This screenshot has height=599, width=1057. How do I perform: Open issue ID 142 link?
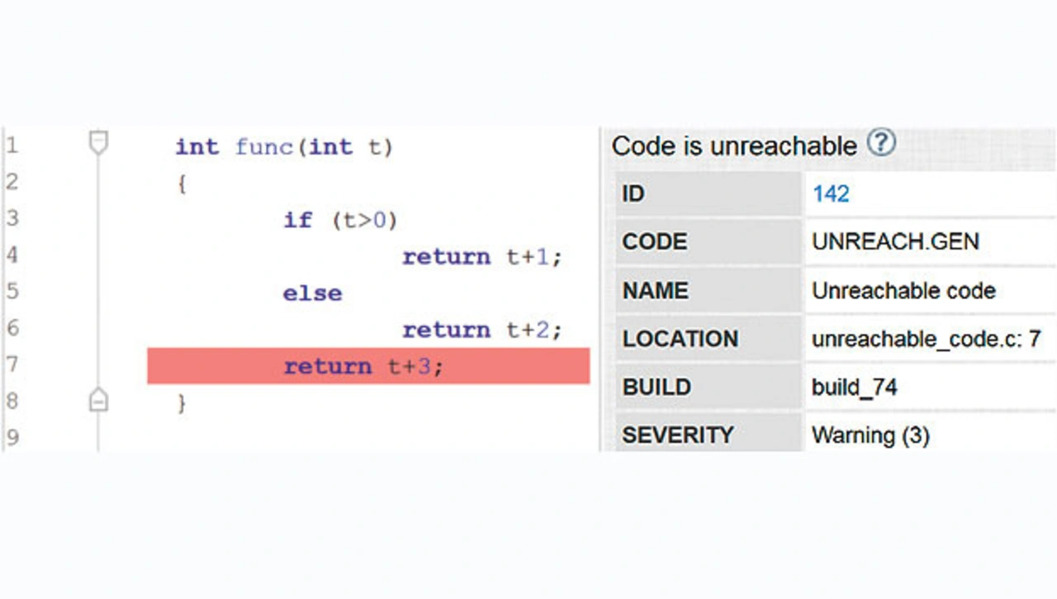831,194
